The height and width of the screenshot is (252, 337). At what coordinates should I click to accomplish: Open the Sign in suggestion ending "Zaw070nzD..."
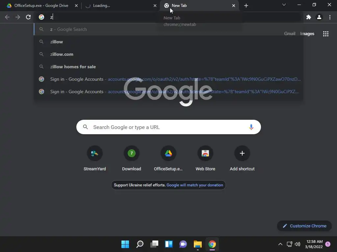pos(168,79)
